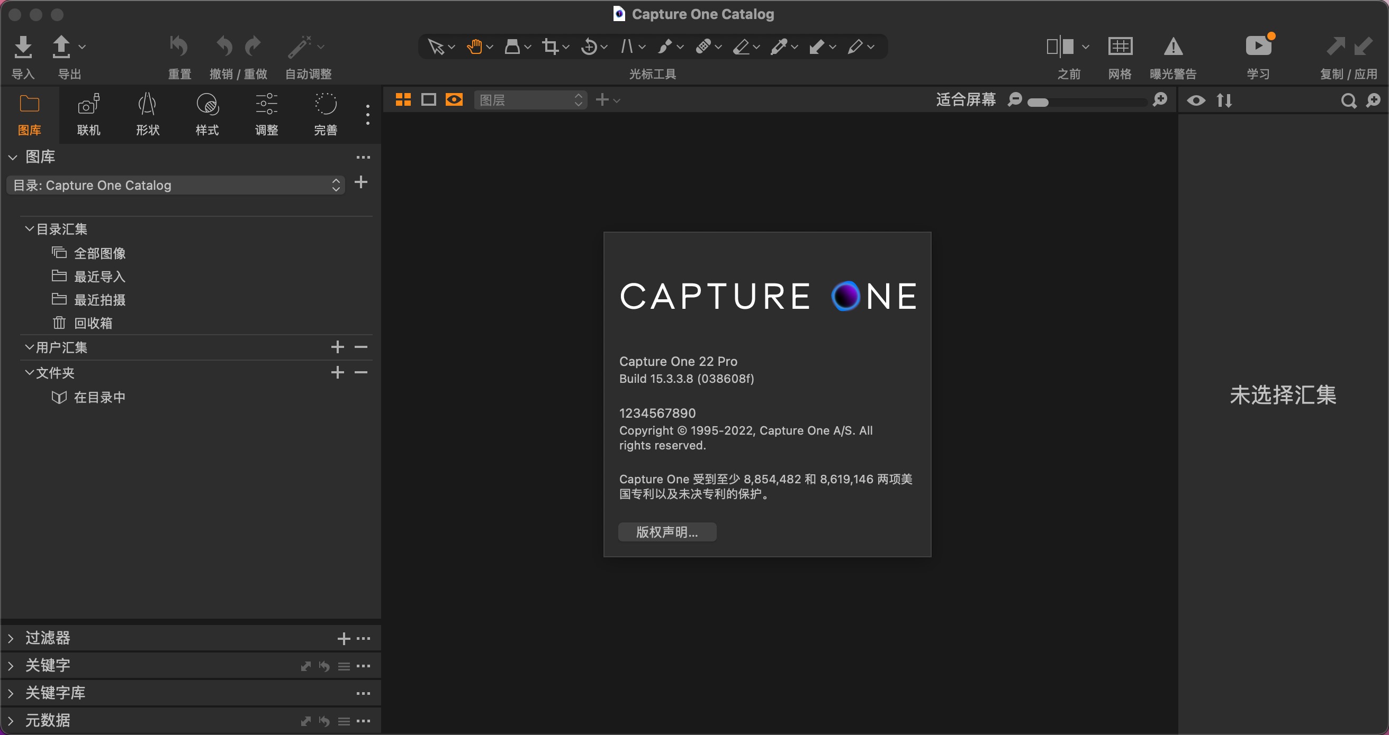Click the Reset (重置) icon
This screenshot has width=1389, height=735.
[x=179, y=47]
